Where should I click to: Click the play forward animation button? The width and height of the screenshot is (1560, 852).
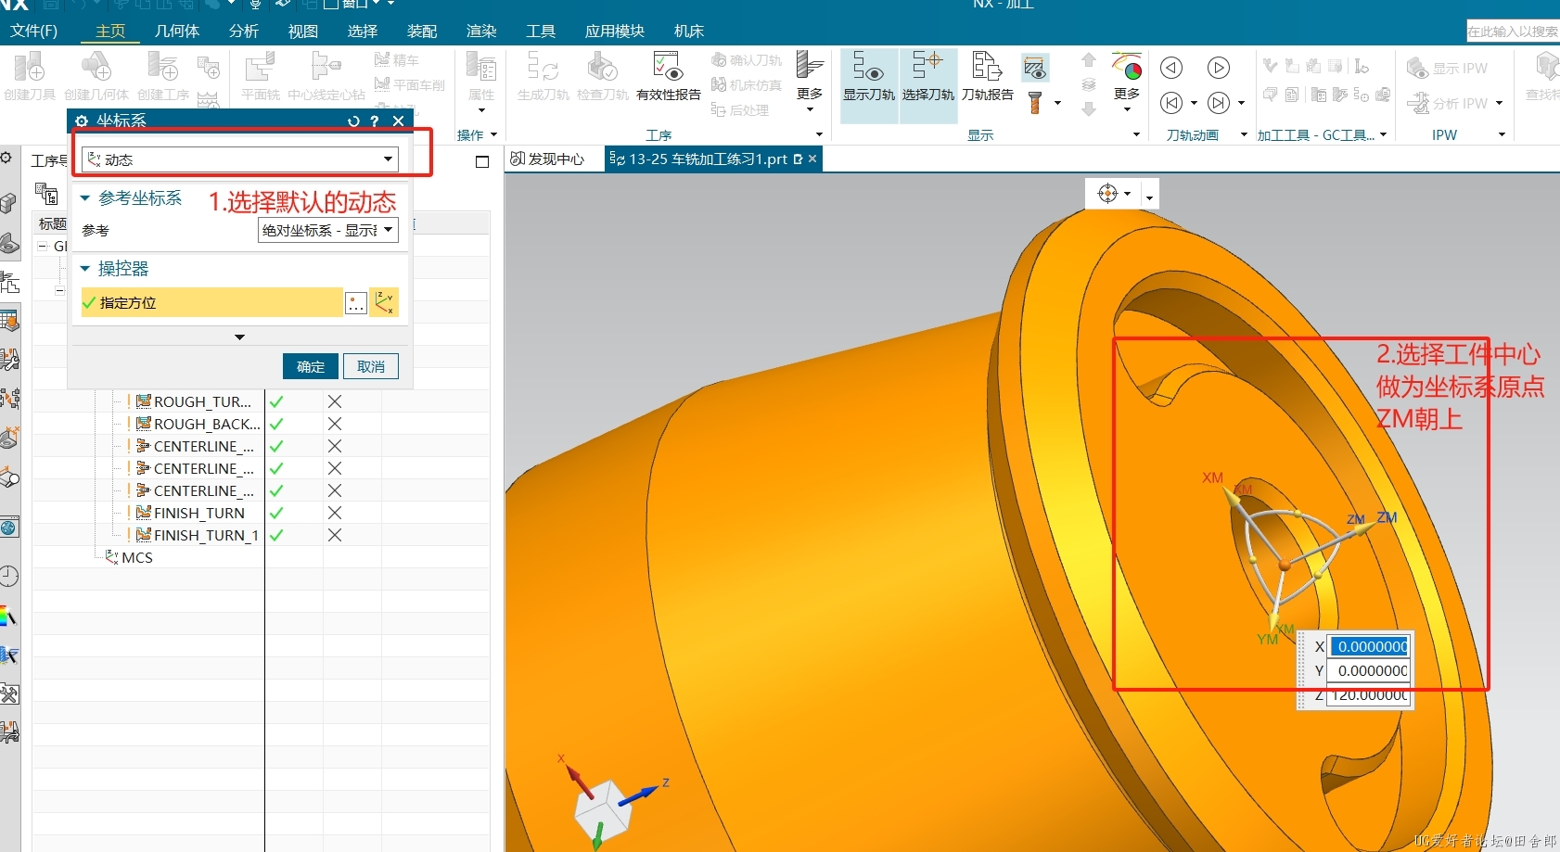click(x=1219, y=68)
